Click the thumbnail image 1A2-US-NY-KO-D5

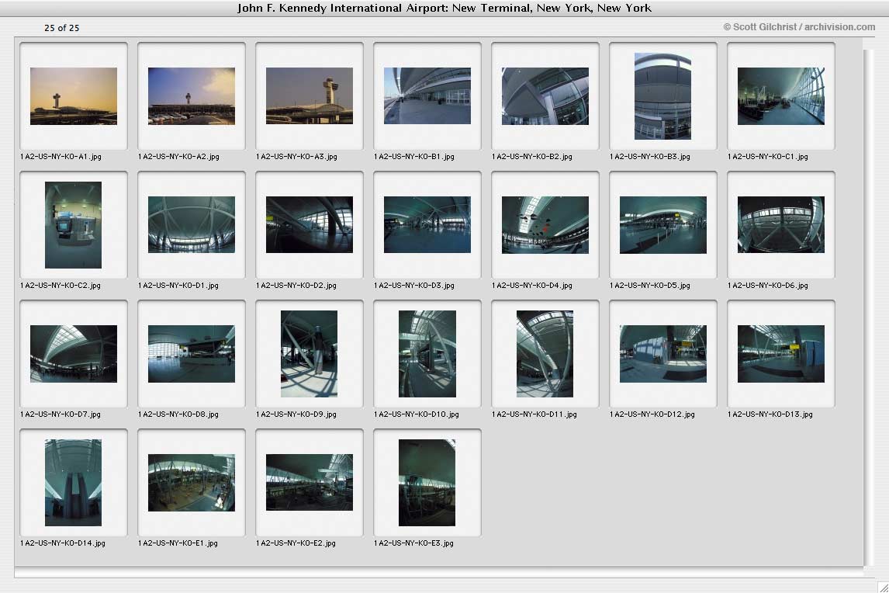[663, 225]
